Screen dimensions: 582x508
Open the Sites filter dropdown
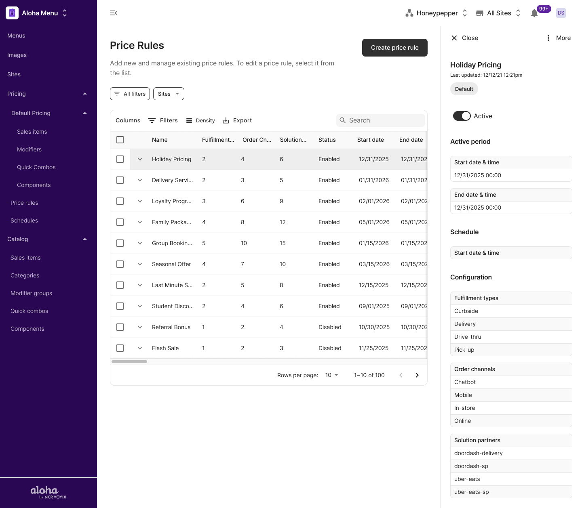coord(169,94)
